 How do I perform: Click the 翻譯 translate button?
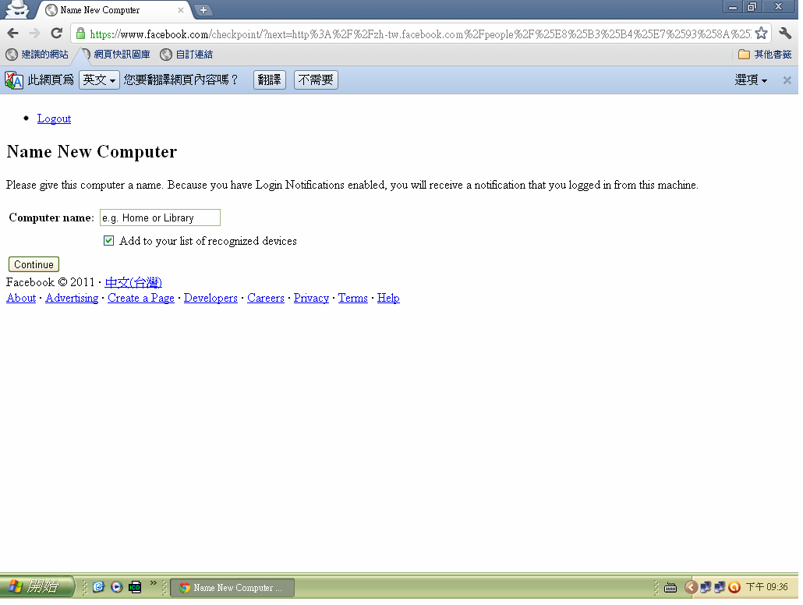pyautogui.click(x=270, y=80)
